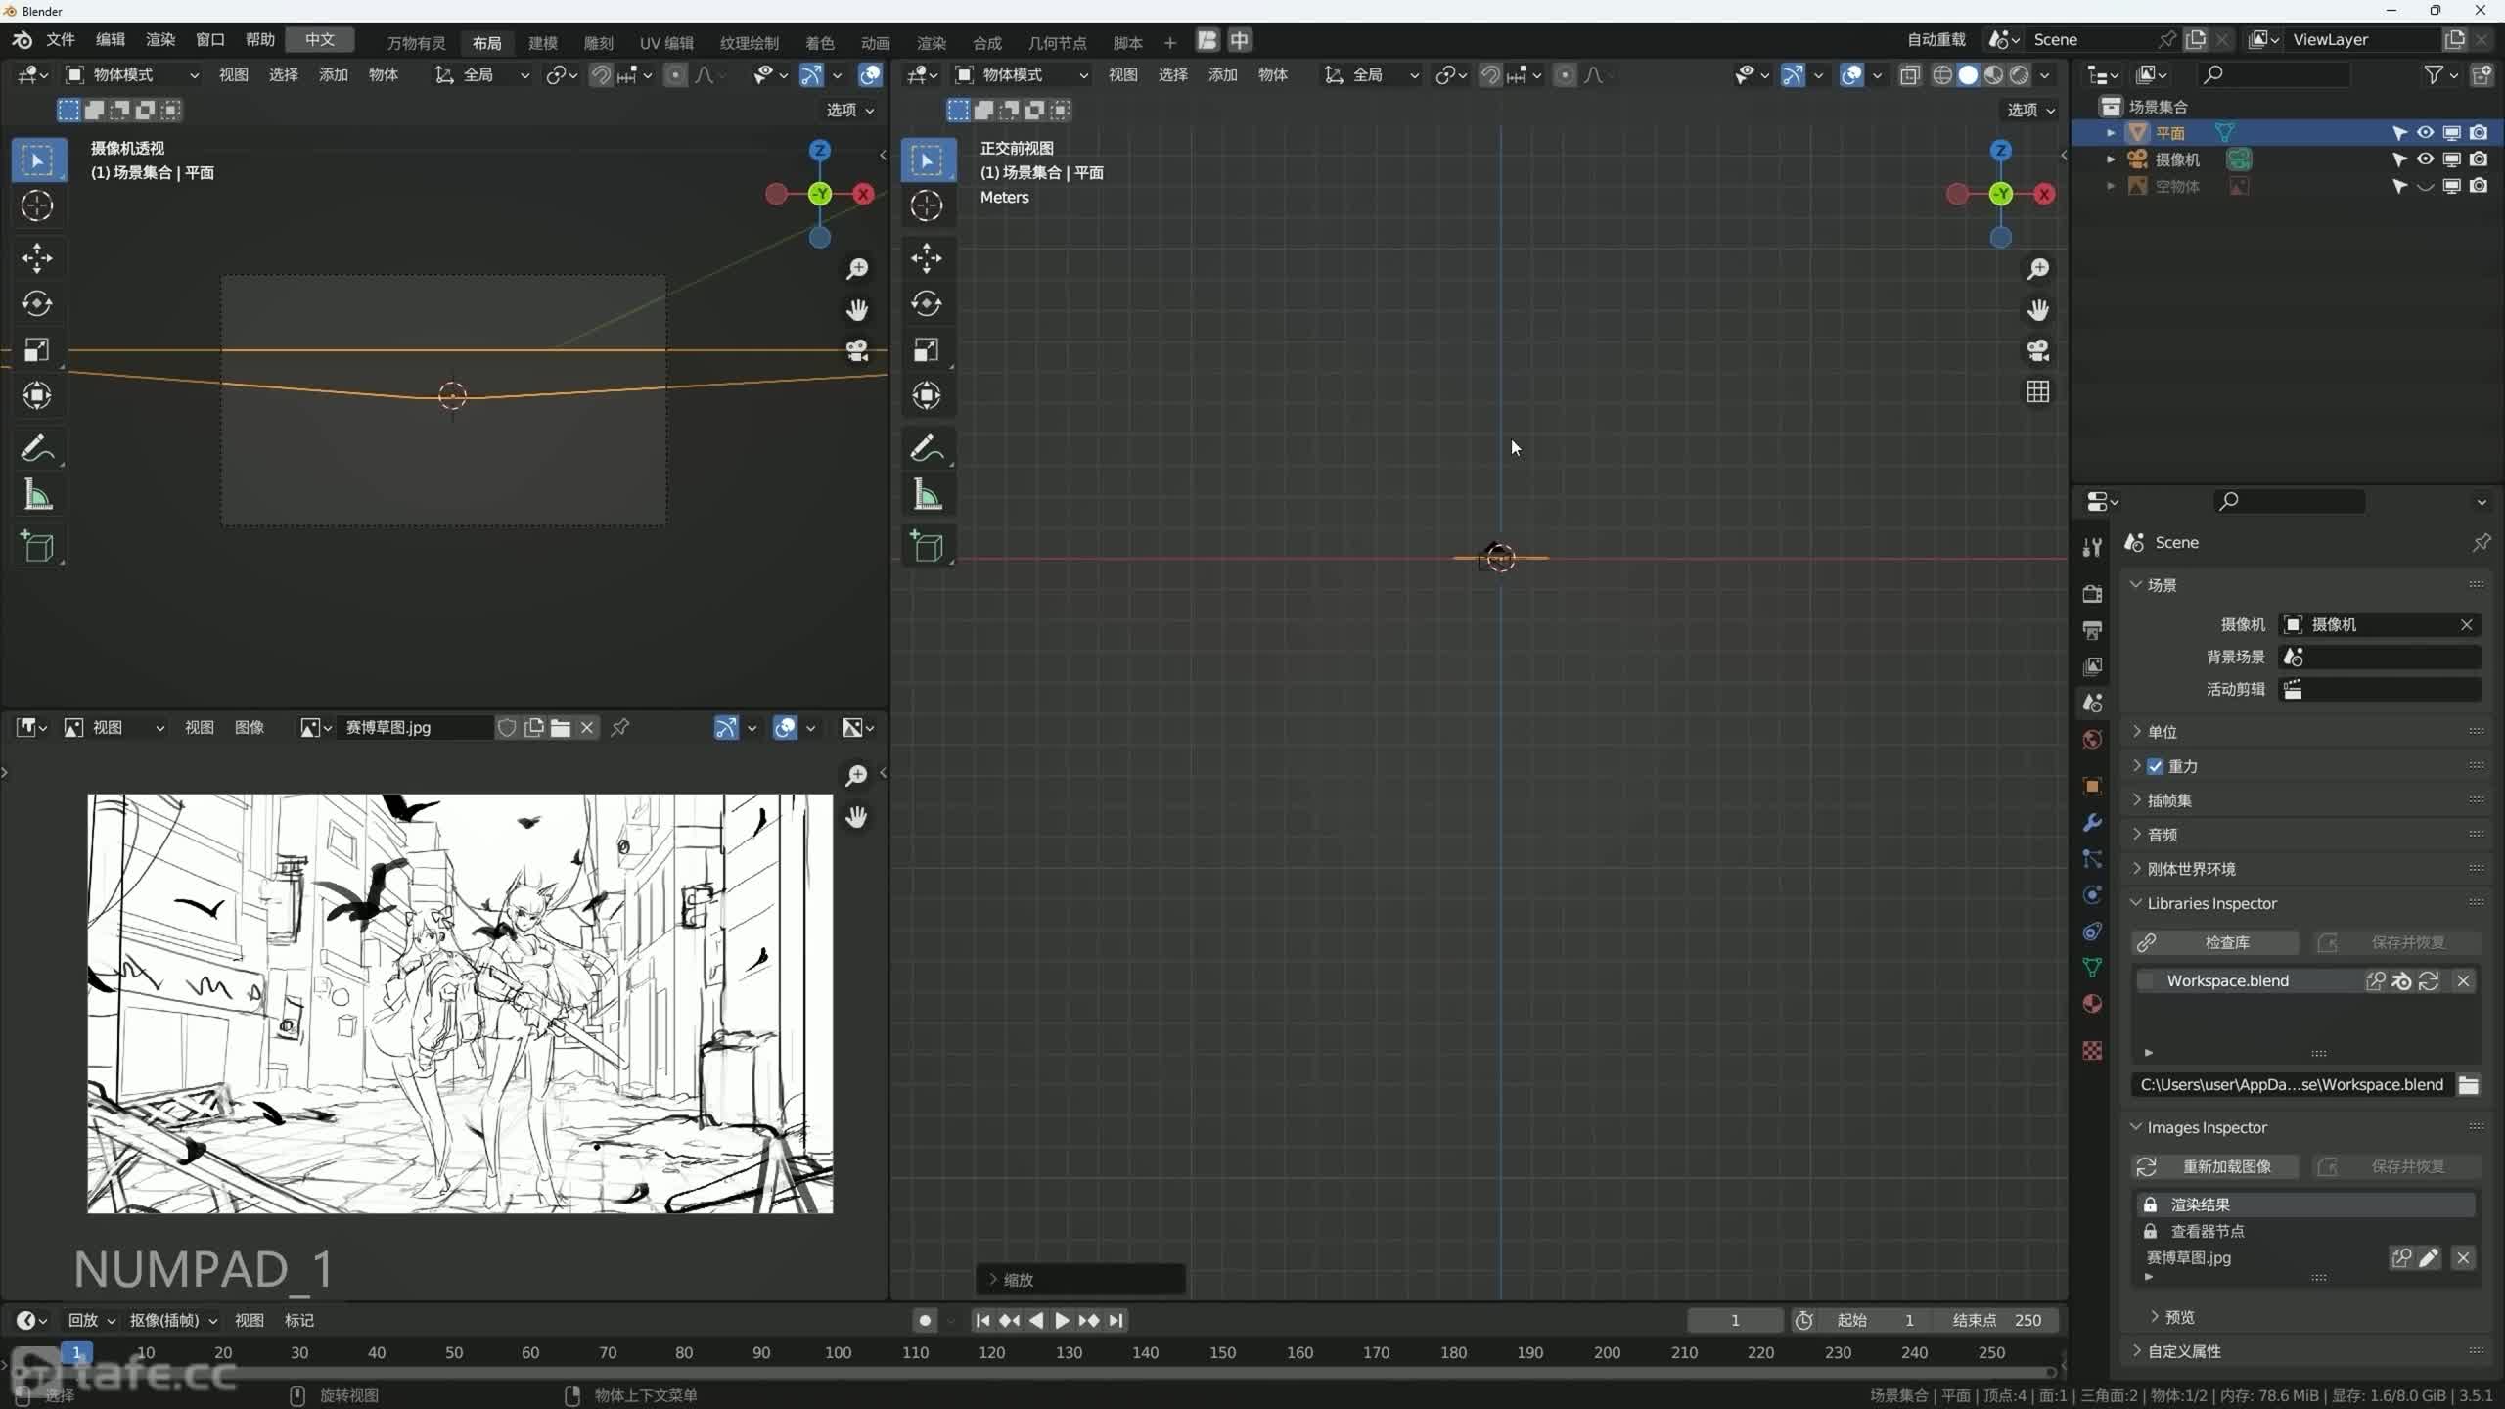The width and height of the screenshot is (2505, 1409).
Task: Toggle auto keying record button
Action: click(x=925, y=1321)
